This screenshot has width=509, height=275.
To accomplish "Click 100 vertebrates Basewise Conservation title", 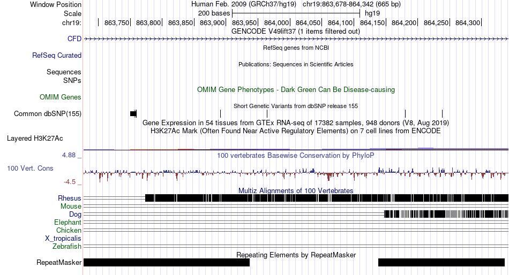I will (x=296, y=156).
